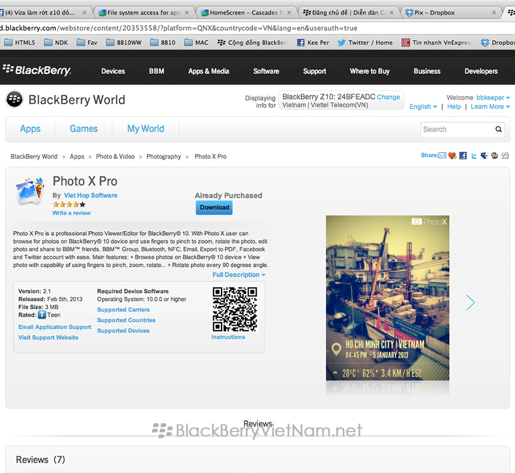
Task: Expand the English language dropdown
Action: [x=423, y=107]
